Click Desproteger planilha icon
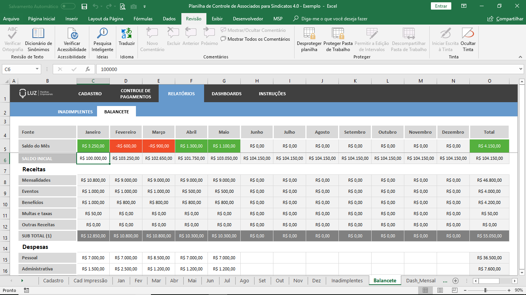Image resolution: width=526 pixels, height=295 pixels. (309, 34)
